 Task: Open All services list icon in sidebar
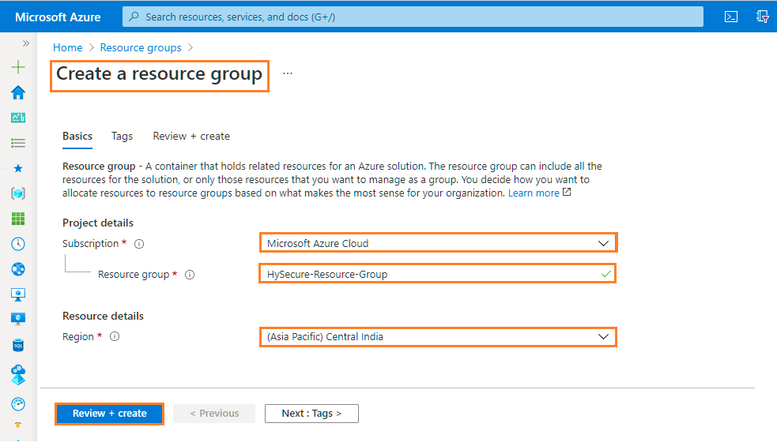pos(18,143)
